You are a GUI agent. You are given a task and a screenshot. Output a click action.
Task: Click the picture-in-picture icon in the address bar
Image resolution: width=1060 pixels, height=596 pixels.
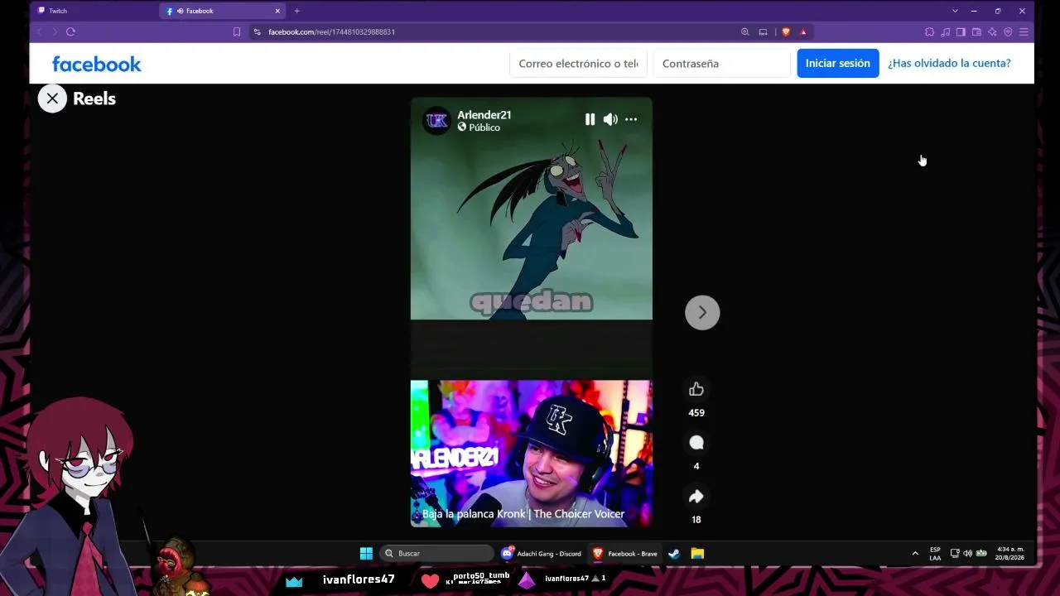763,31
